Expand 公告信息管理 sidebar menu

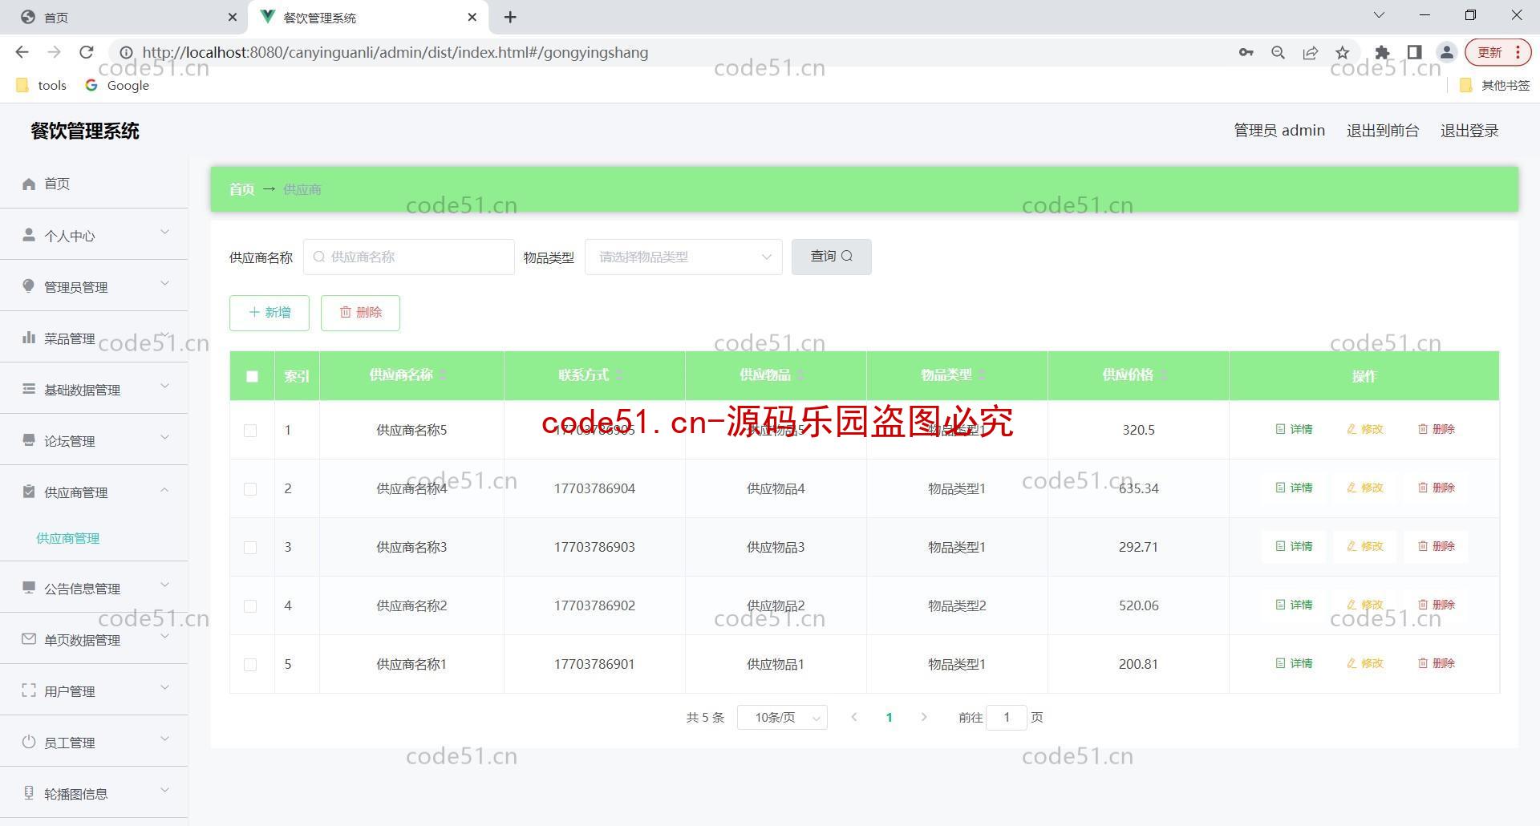pyautogui.click(x=94, y=588)
